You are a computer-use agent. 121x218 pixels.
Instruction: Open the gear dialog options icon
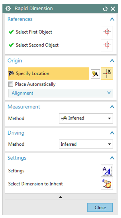(8, 8)
